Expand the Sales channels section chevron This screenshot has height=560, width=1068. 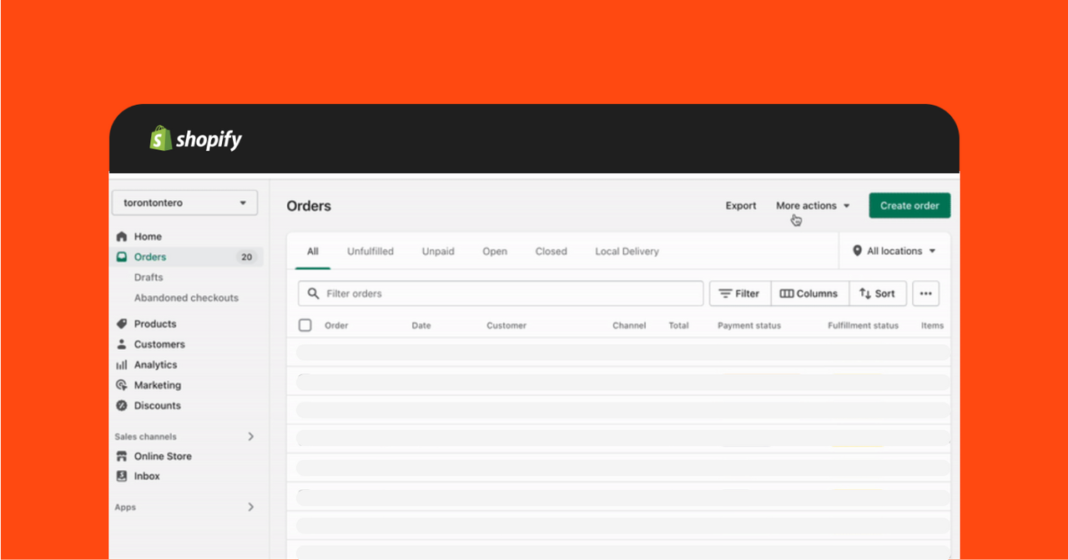click(x=250, y=437)
